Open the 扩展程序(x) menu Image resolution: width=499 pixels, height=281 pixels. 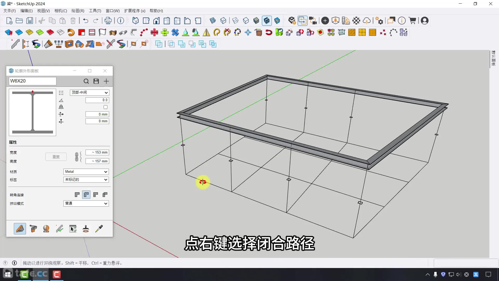click(x=135, y=11)
